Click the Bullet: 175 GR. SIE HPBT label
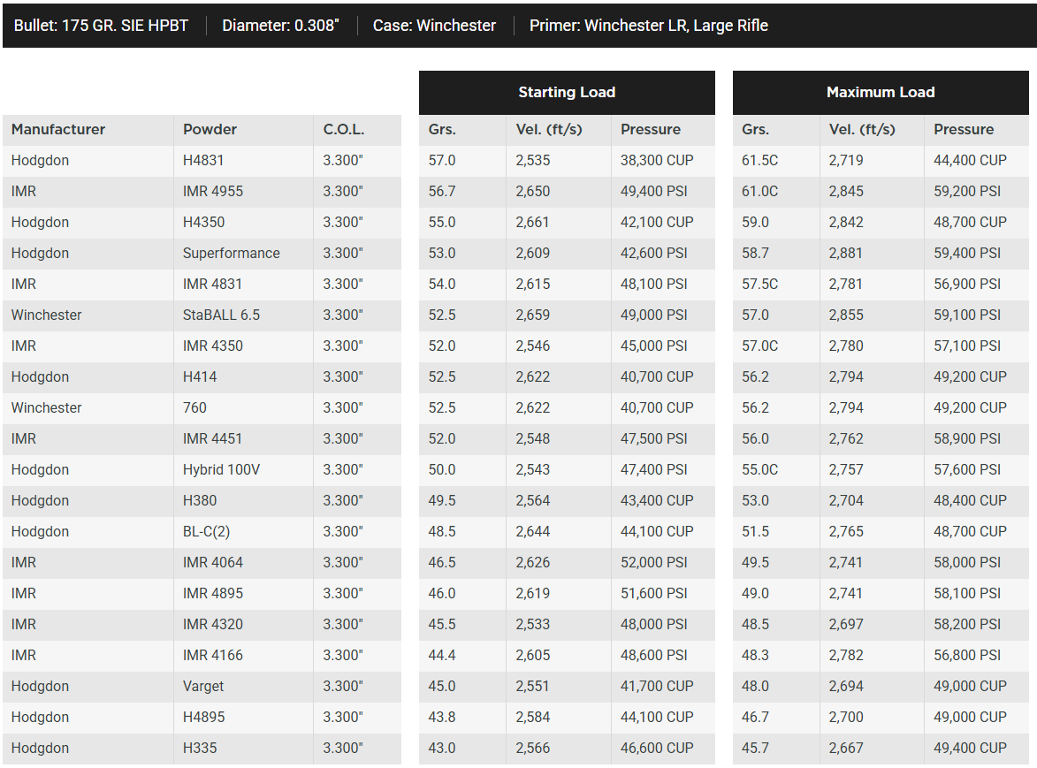This screenshot has height=768, width=1037. (101, 26)
